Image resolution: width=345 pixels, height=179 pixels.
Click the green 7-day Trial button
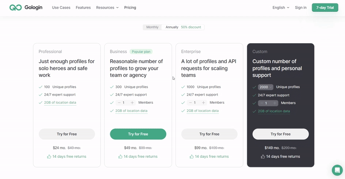pyautogui.click(x=325, y=7)
